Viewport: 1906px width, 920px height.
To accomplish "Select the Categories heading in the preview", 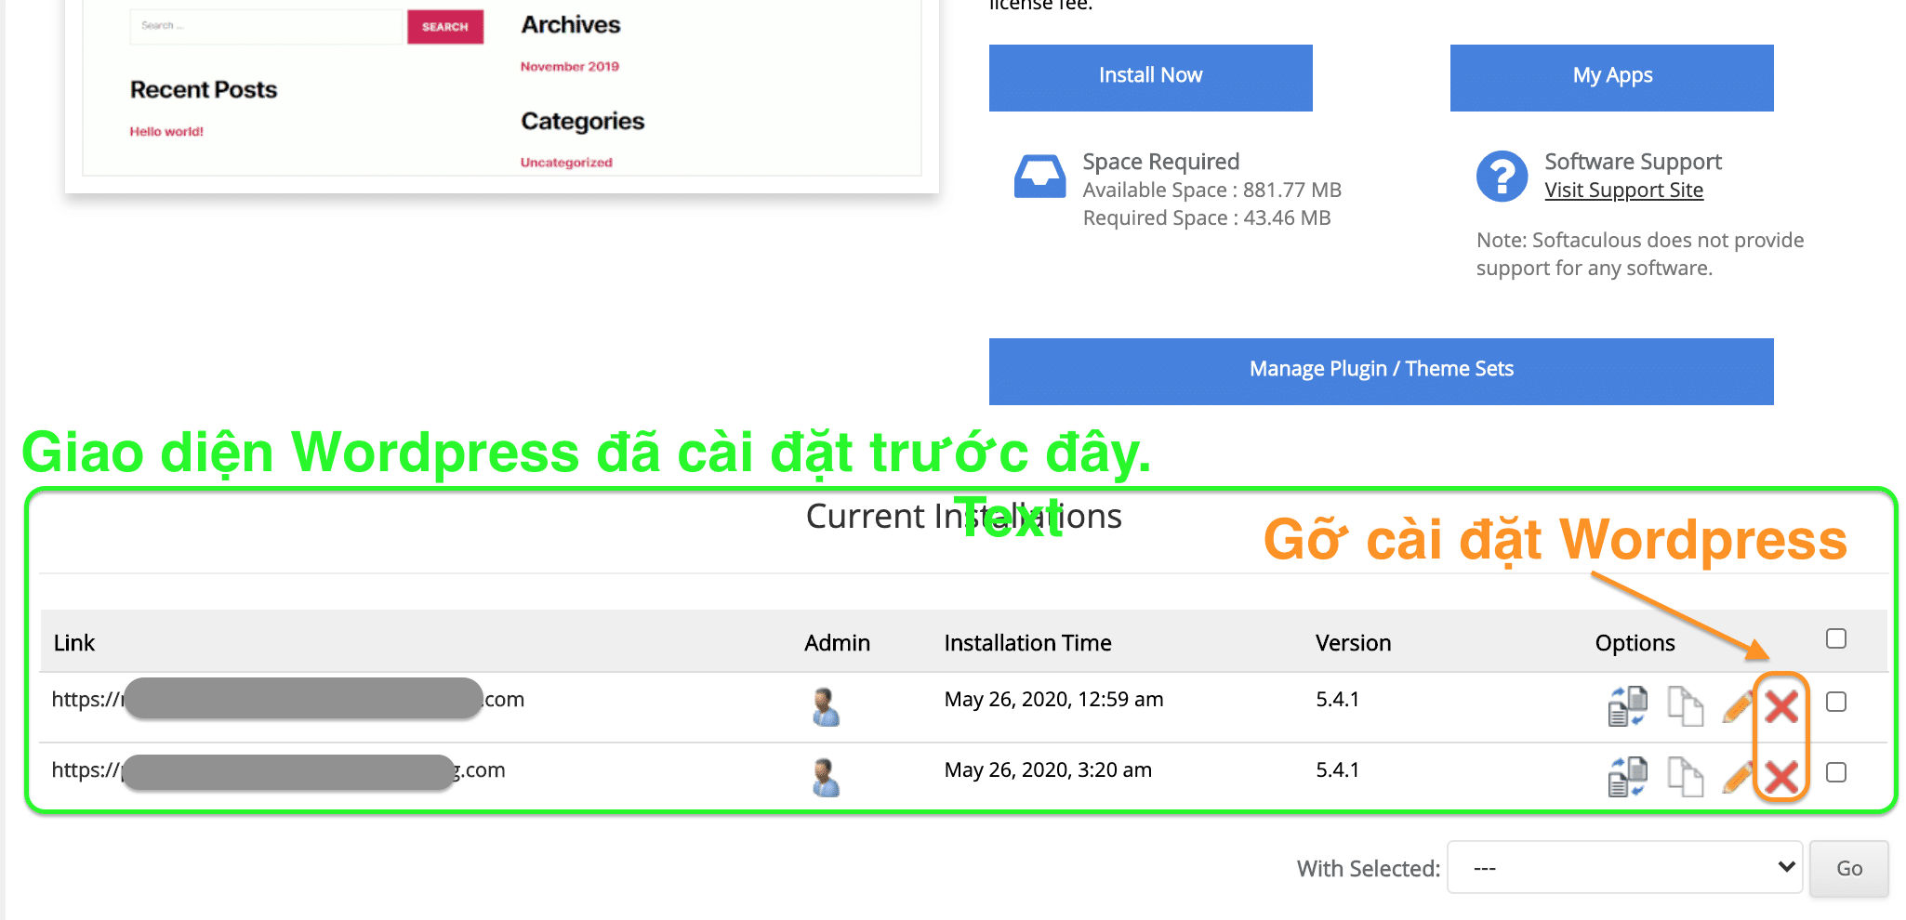I will coord(582,121).
